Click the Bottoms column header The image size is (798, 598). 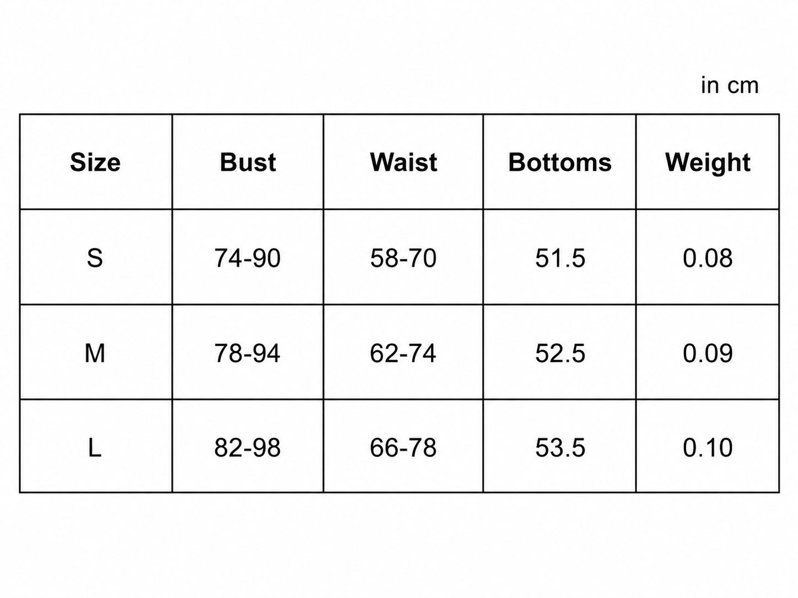coord(560,162)
